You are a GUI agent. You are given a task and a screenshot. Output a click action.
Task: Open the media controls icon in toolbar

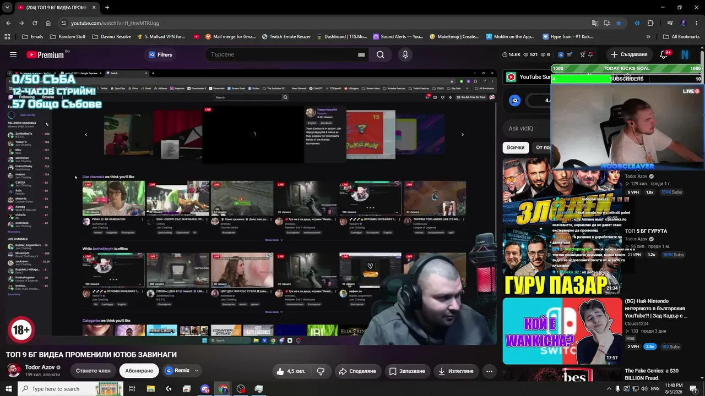pos(670,23)
